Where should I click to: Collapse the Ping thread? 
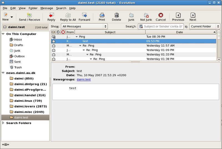[x=77, y=37]
